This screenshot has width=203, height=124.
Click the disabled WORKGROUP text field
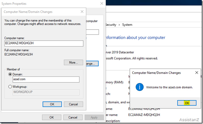pyautogui.click(x=46, y=92)
